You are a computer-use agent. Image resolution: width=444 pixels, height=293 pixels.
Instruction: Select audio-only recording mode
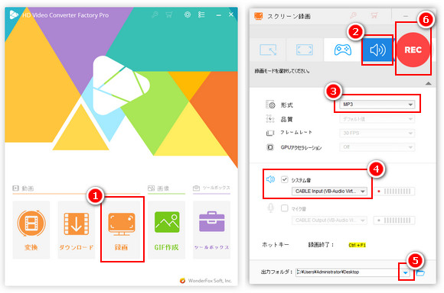pos(377,50)
